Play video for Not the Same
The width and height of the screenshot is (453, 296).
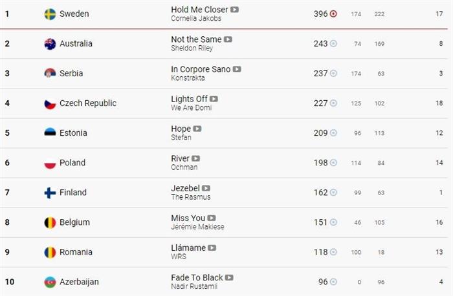click(228, 39)
